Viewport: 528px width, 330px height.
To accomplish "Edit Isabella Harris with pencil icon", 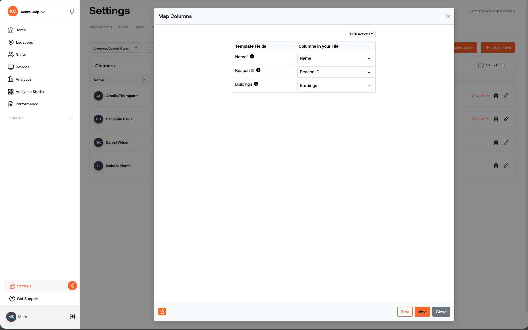I will 506,166.
